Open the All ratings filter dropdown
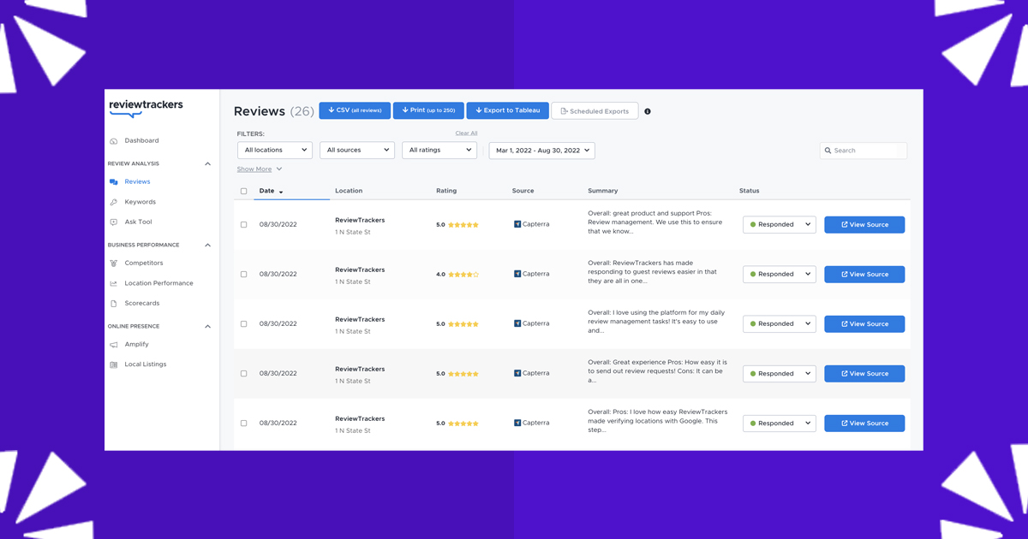 click(439, 151)
